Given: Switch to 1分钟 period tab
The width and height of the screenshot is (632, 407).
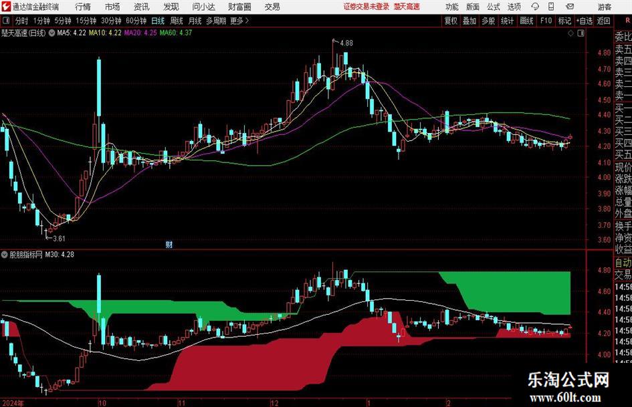Looking at the screenshot, I should (x=41, y=21).
